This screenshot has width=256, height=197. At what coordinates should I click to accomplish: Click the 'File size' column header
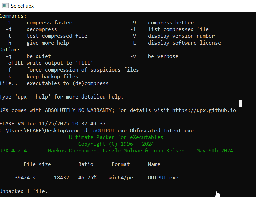coord(37,164)
